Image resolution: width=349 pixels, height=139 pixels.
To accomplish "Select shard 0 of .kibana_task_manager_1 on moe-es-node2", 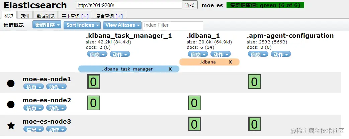I will (93, 103).
